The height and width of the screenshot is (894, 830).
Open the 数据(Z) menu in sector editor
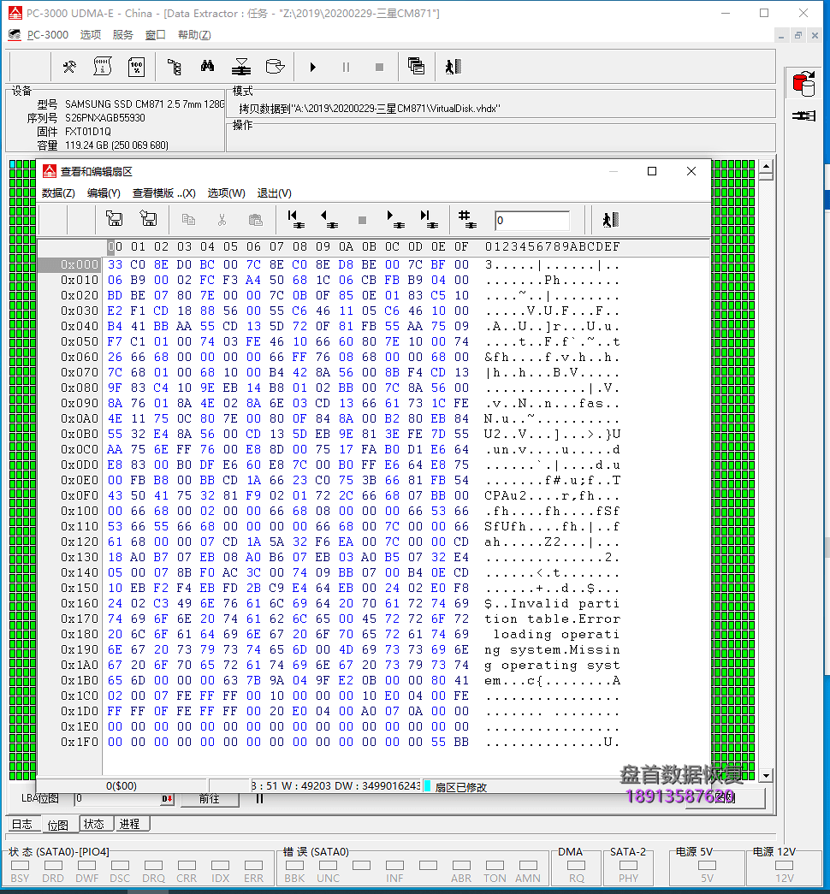click(58, 193)
